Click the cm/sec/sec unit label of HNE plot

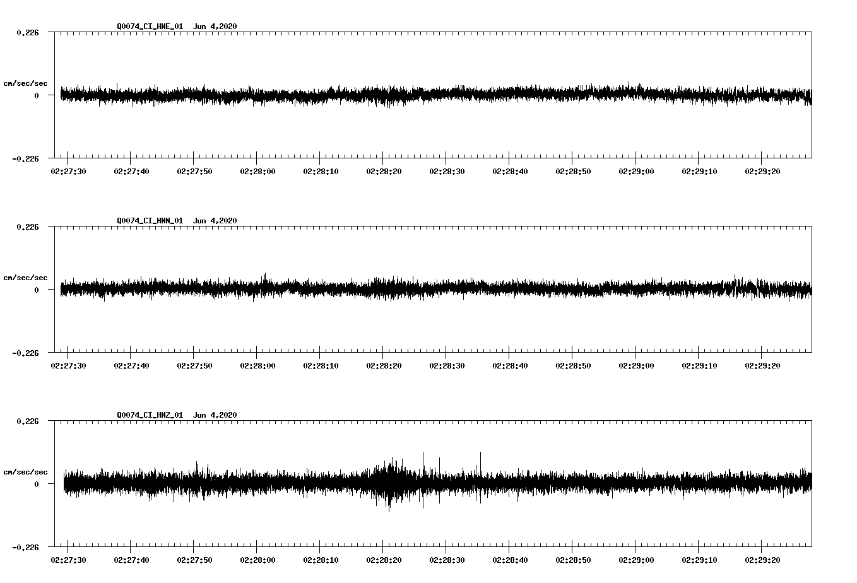coord(26,83)
